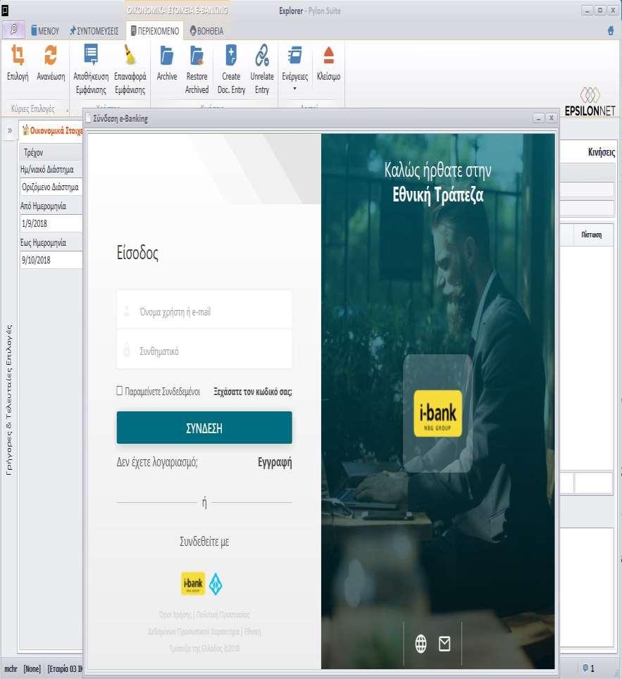Click the Κύριες Επιλογές group launcher arrow

(x=67, y=110)
